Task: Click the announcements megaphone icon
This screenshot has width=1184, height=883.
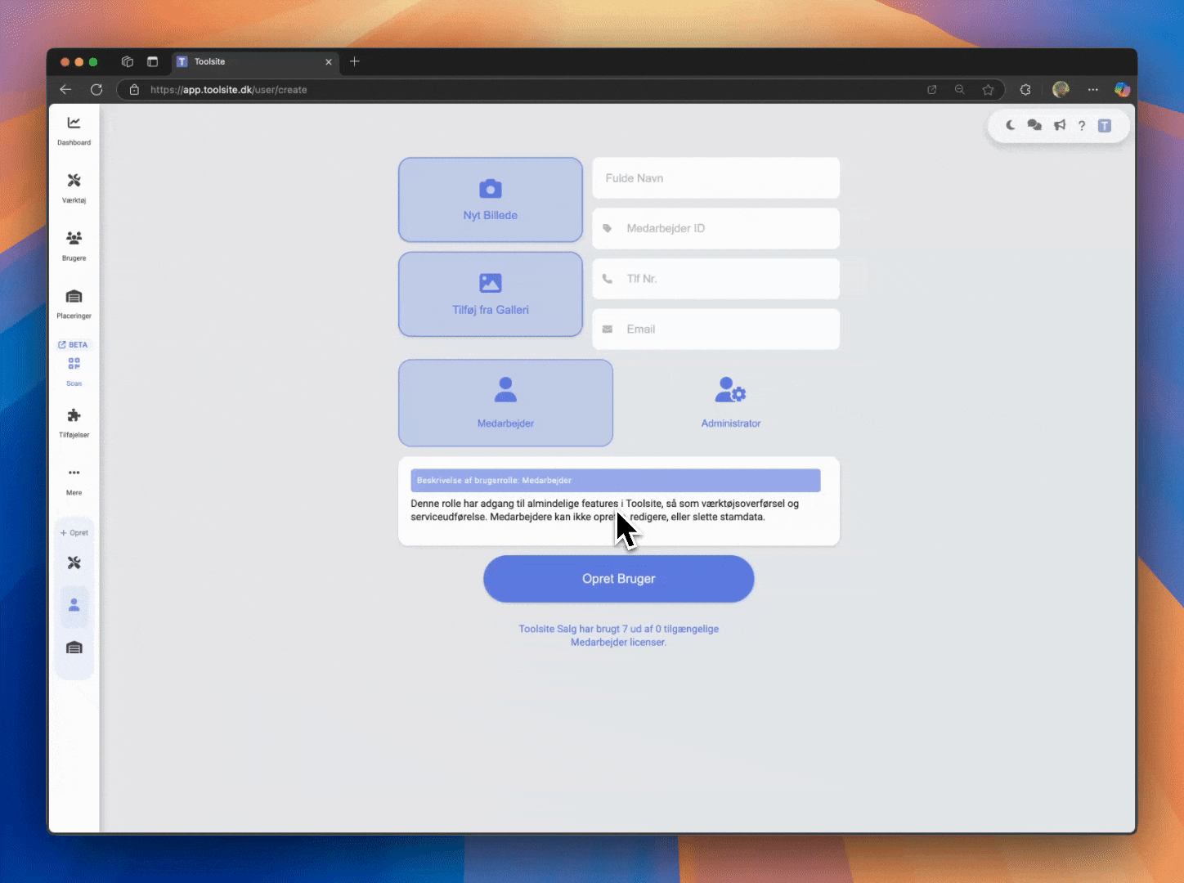Action: [1059, 125]
